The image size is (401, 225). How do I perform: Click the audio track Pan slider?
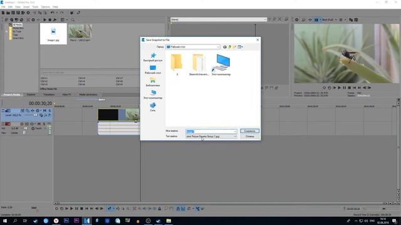24,132
